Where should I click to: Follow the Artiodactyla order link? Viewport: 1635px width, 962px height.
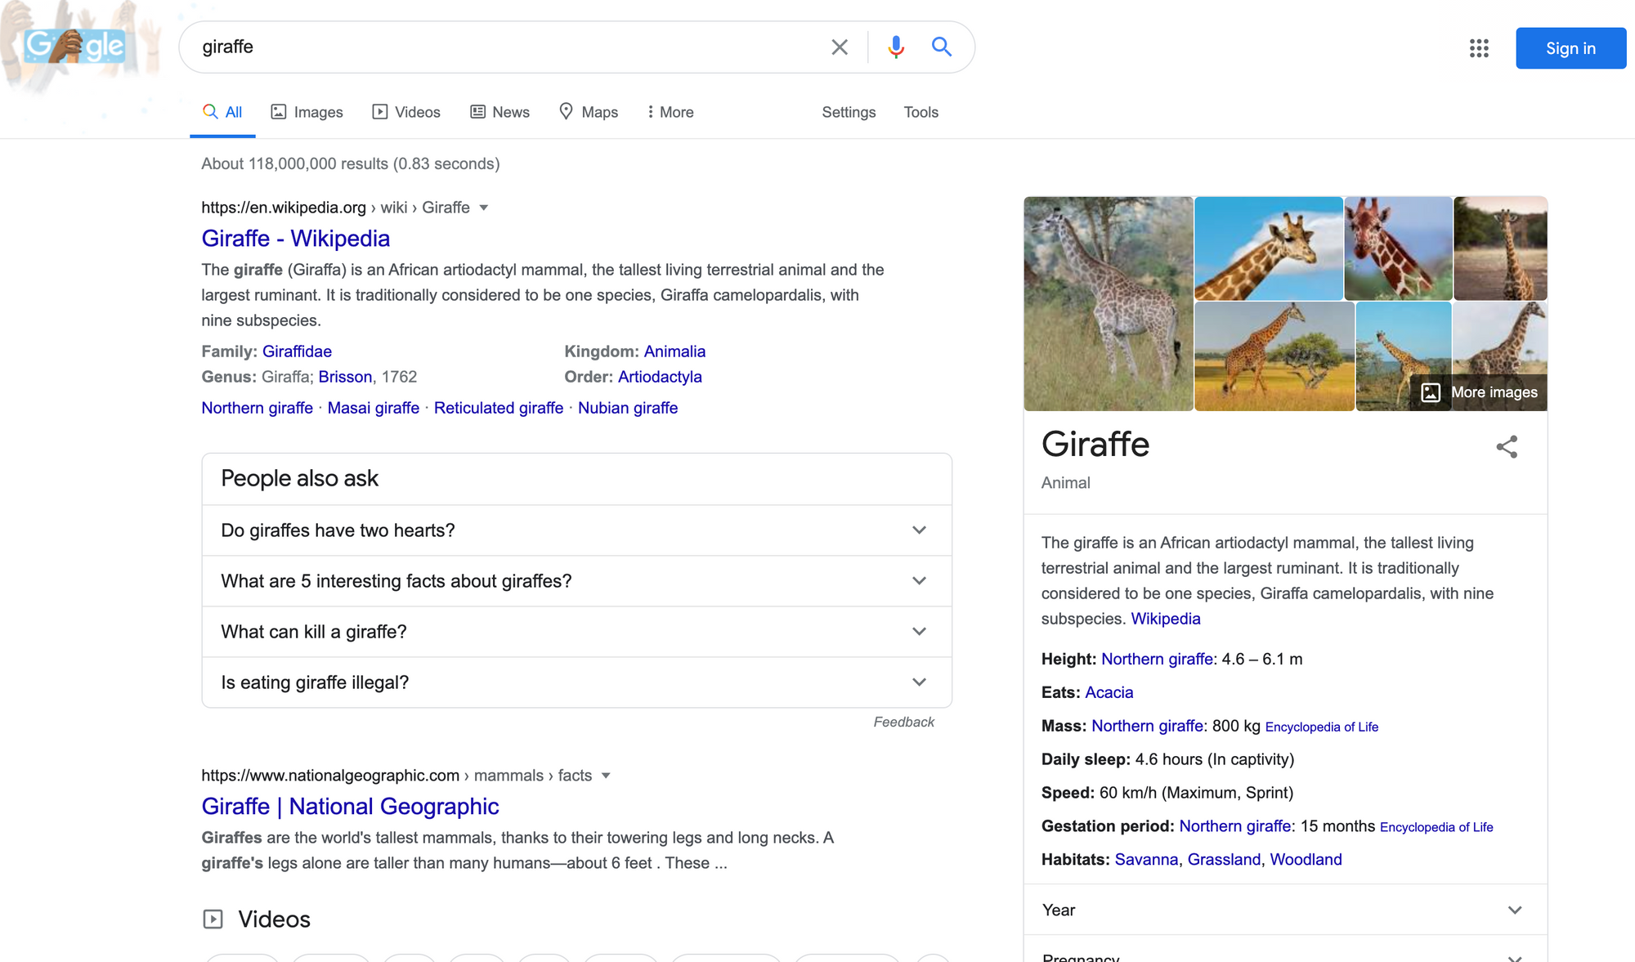[660, 377]
